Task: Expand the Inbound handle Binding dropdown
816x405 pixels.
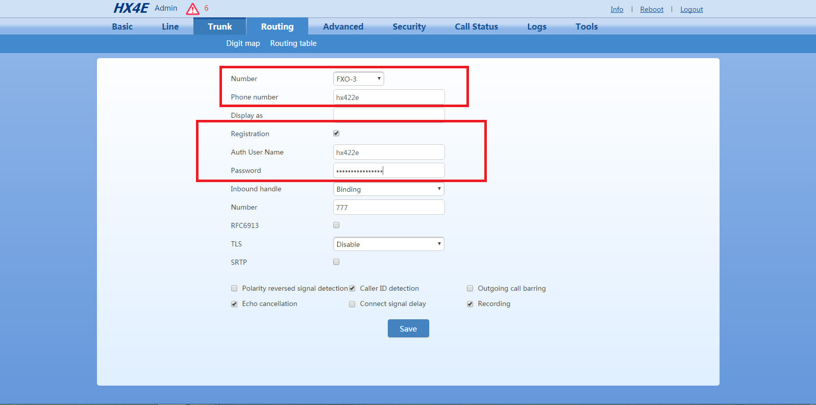Action: click(x=388, y=189)
